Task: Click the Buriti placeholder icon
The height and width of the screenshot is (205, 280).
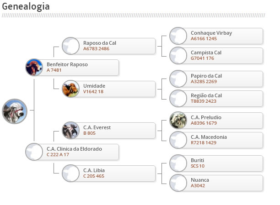Action: tap(178, 163)
